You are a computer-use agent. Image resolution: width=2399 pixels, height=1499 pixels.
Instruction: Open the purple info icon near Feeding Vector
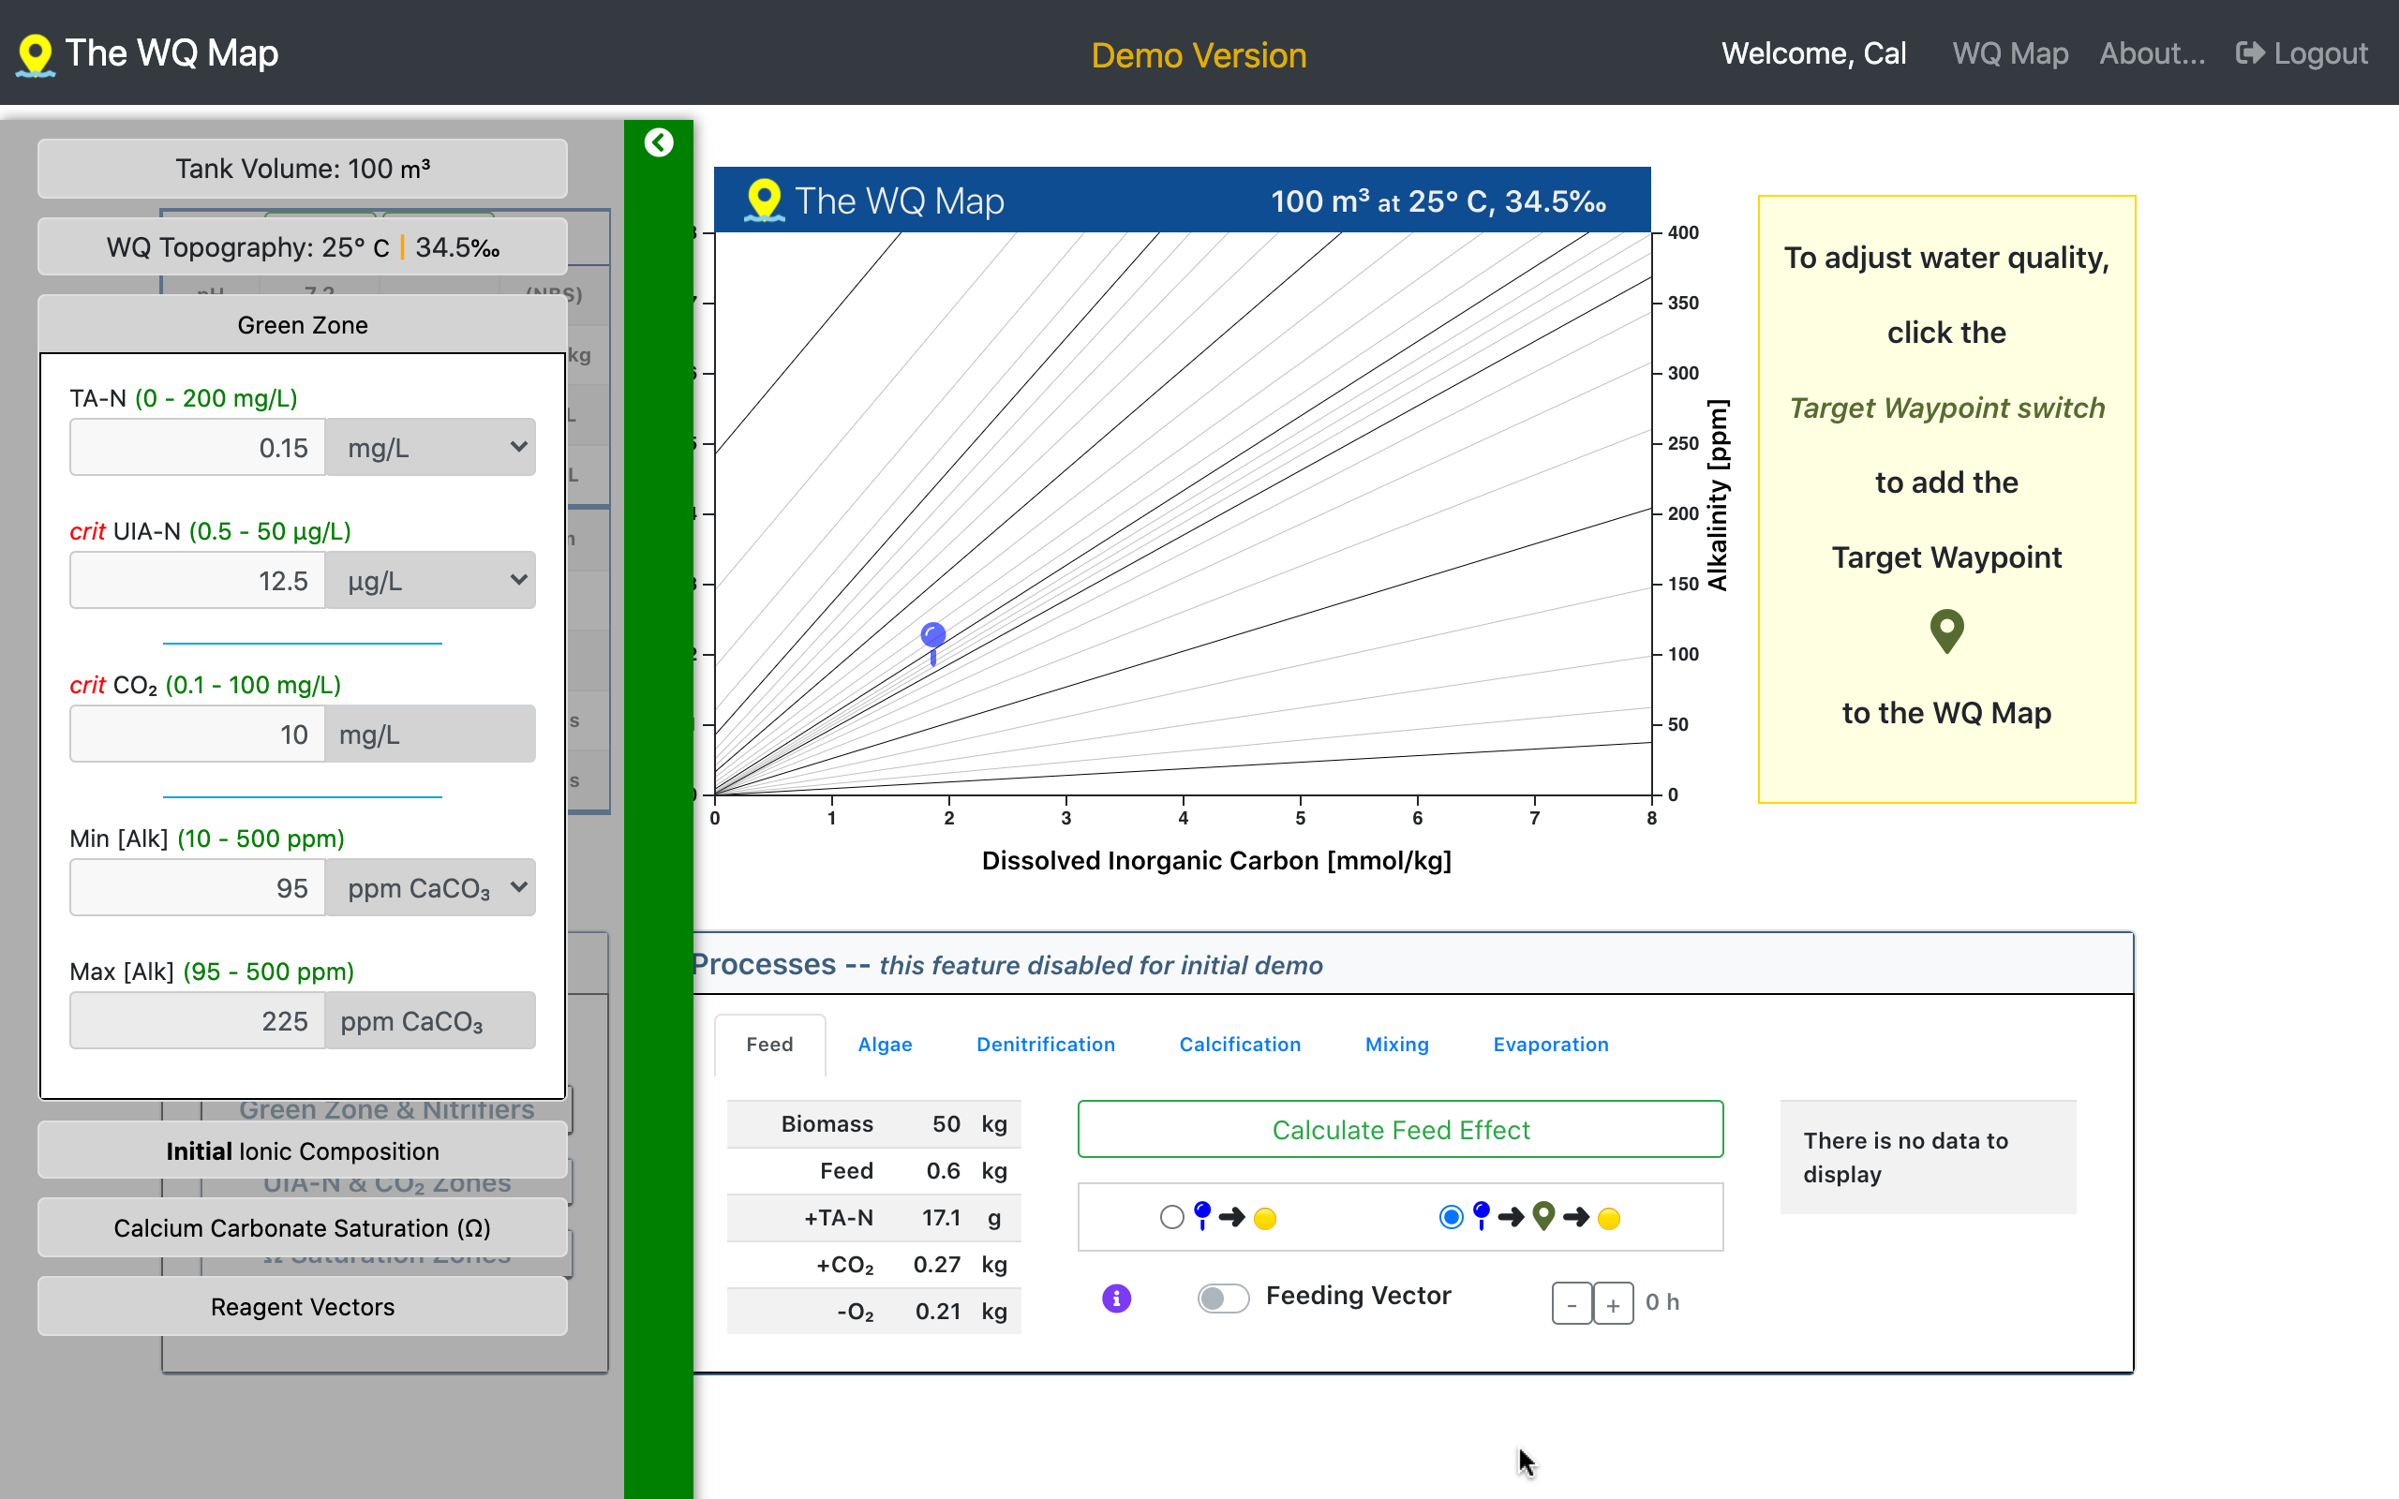[x=1116, y=1298]
